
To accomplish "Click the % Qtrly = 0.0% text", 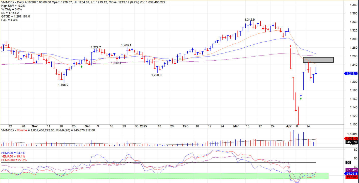I will point(12,9).
